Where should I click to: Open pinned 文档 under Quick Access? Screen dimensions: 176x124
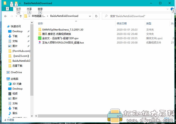(x=15, y=41)
